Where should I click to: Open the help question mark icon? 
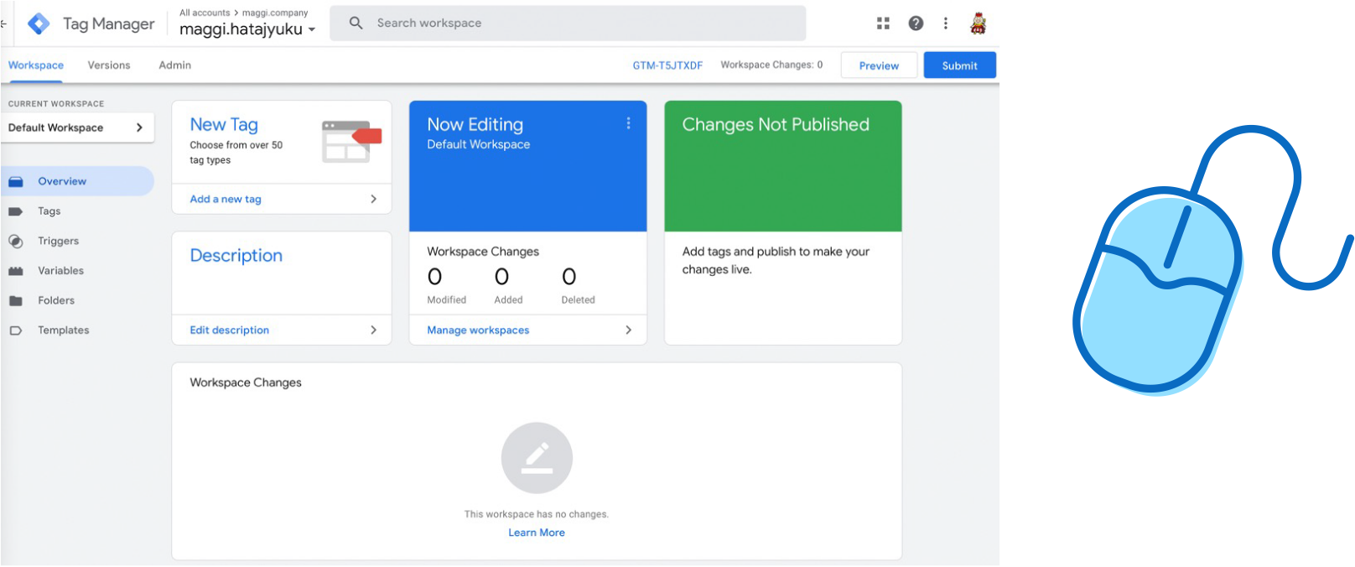click(916, 23)
